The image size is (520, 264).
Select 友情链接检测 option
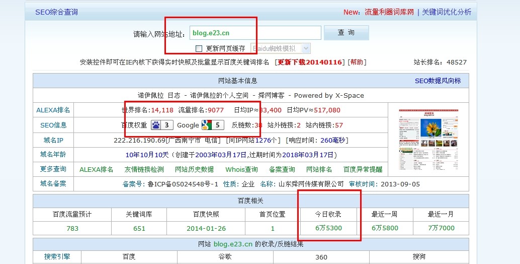144,169
